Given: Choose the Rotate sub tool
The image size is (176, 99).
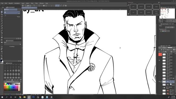Looking at the screenshot, I should pos(12,16).
